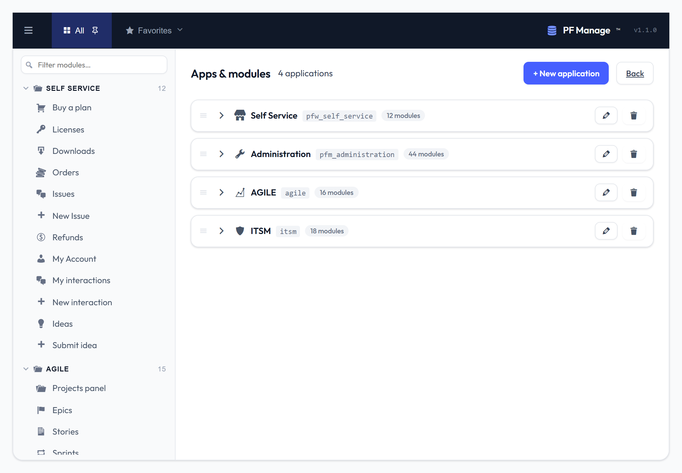Click the drag handle on Administration row
The image size is (682, 473).
pyautogui.click(x=203, y=154)
